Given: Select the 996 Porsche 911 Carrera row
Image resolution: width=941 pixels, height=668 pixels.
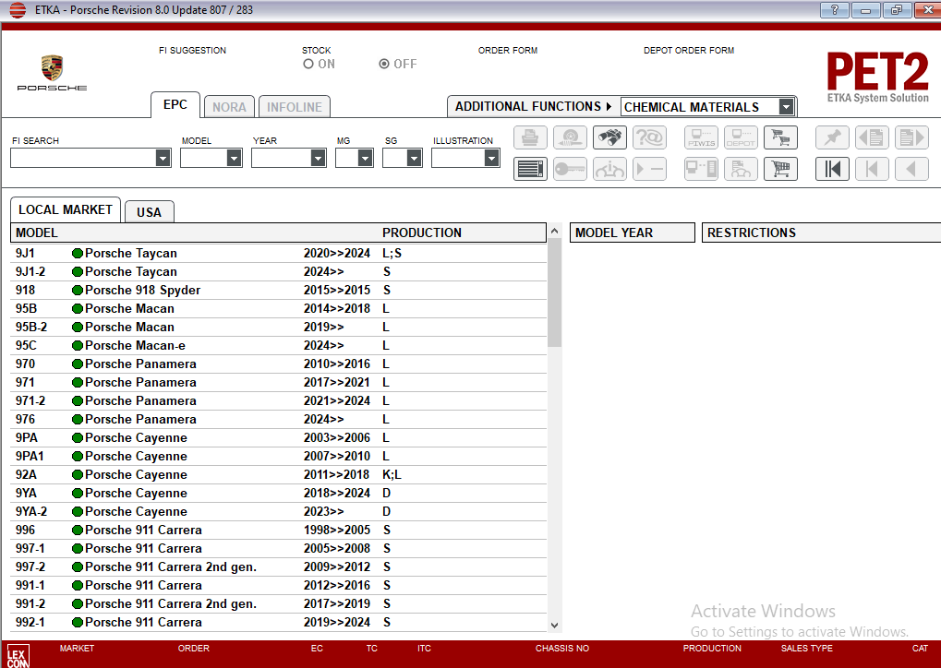Looking at the screenshot, I should pos(279,531).
